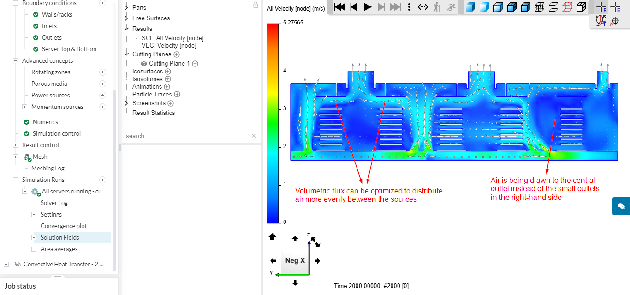Add a new cutting plane
The height and width of the screenshot is (295, 630).
(176, 54)
